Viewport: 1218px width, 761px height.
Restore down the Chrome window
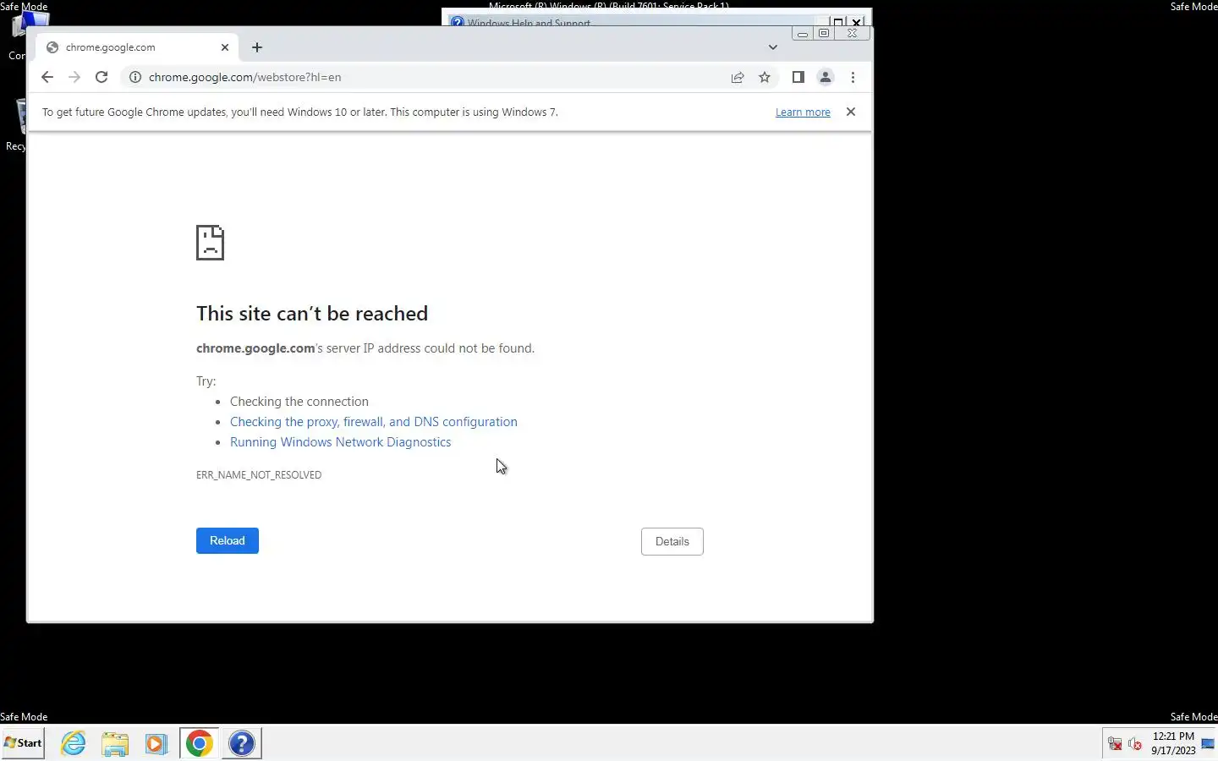824,34
